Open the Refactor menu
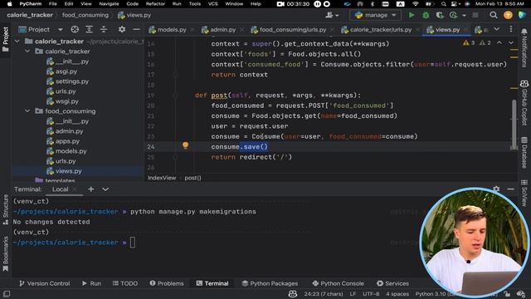Viewport: 531px width, 299px height. [155, 4]
